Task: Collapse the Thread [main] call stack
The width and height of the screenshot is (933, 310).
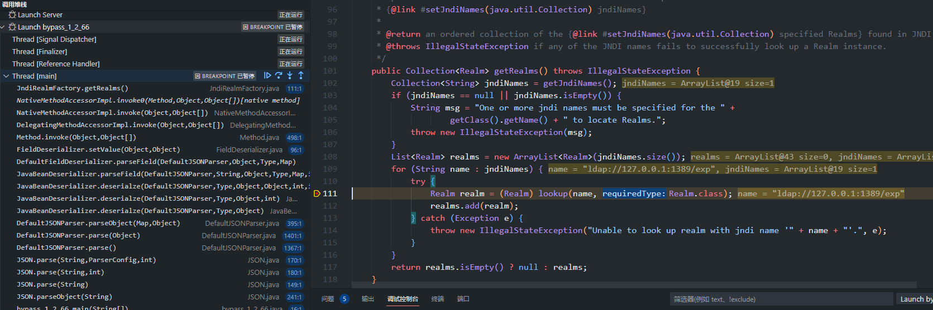Action: 6,76
